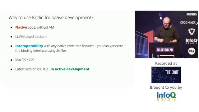Click the InfoQ Brasil logo in the video
Image resolution: width=199 pixels, height=112 pixels.
click(191, 41)
